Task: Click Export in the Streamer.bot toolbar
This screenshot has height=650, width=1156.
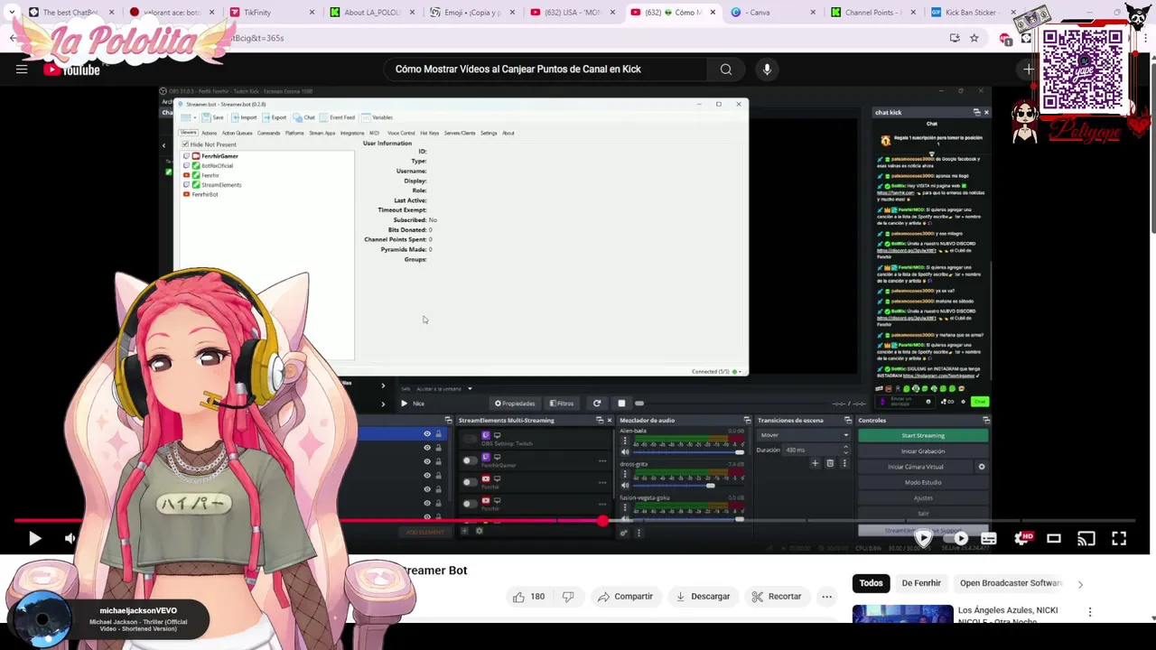Action: tap(275, 117)
